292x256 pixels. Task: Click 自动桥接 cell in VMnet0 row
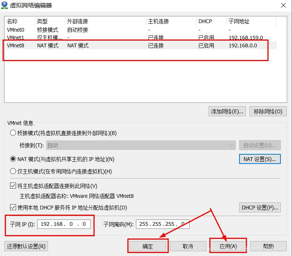tap(77, 30)
